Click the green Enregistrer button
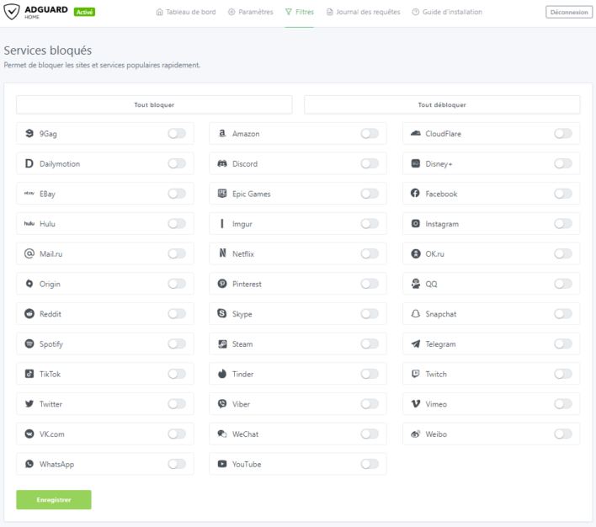Image resolution: width=596 pixels, height=527 pixels. tap(54, 500)
